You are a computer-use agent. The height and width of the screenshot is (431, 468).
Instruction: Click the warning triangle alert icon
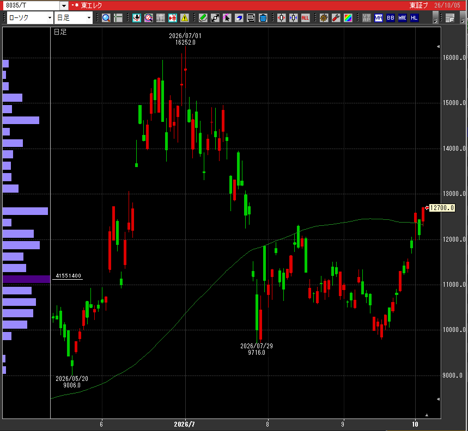(x=185, y=18)
